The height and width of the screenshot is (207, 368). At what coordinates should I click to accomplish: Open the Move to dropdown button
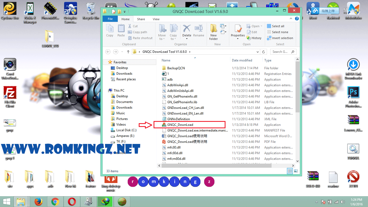click(x=162, y=32)
